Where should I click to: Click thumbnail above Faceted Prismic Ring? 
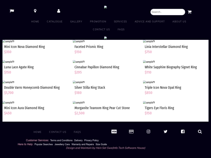pos(79,41)
